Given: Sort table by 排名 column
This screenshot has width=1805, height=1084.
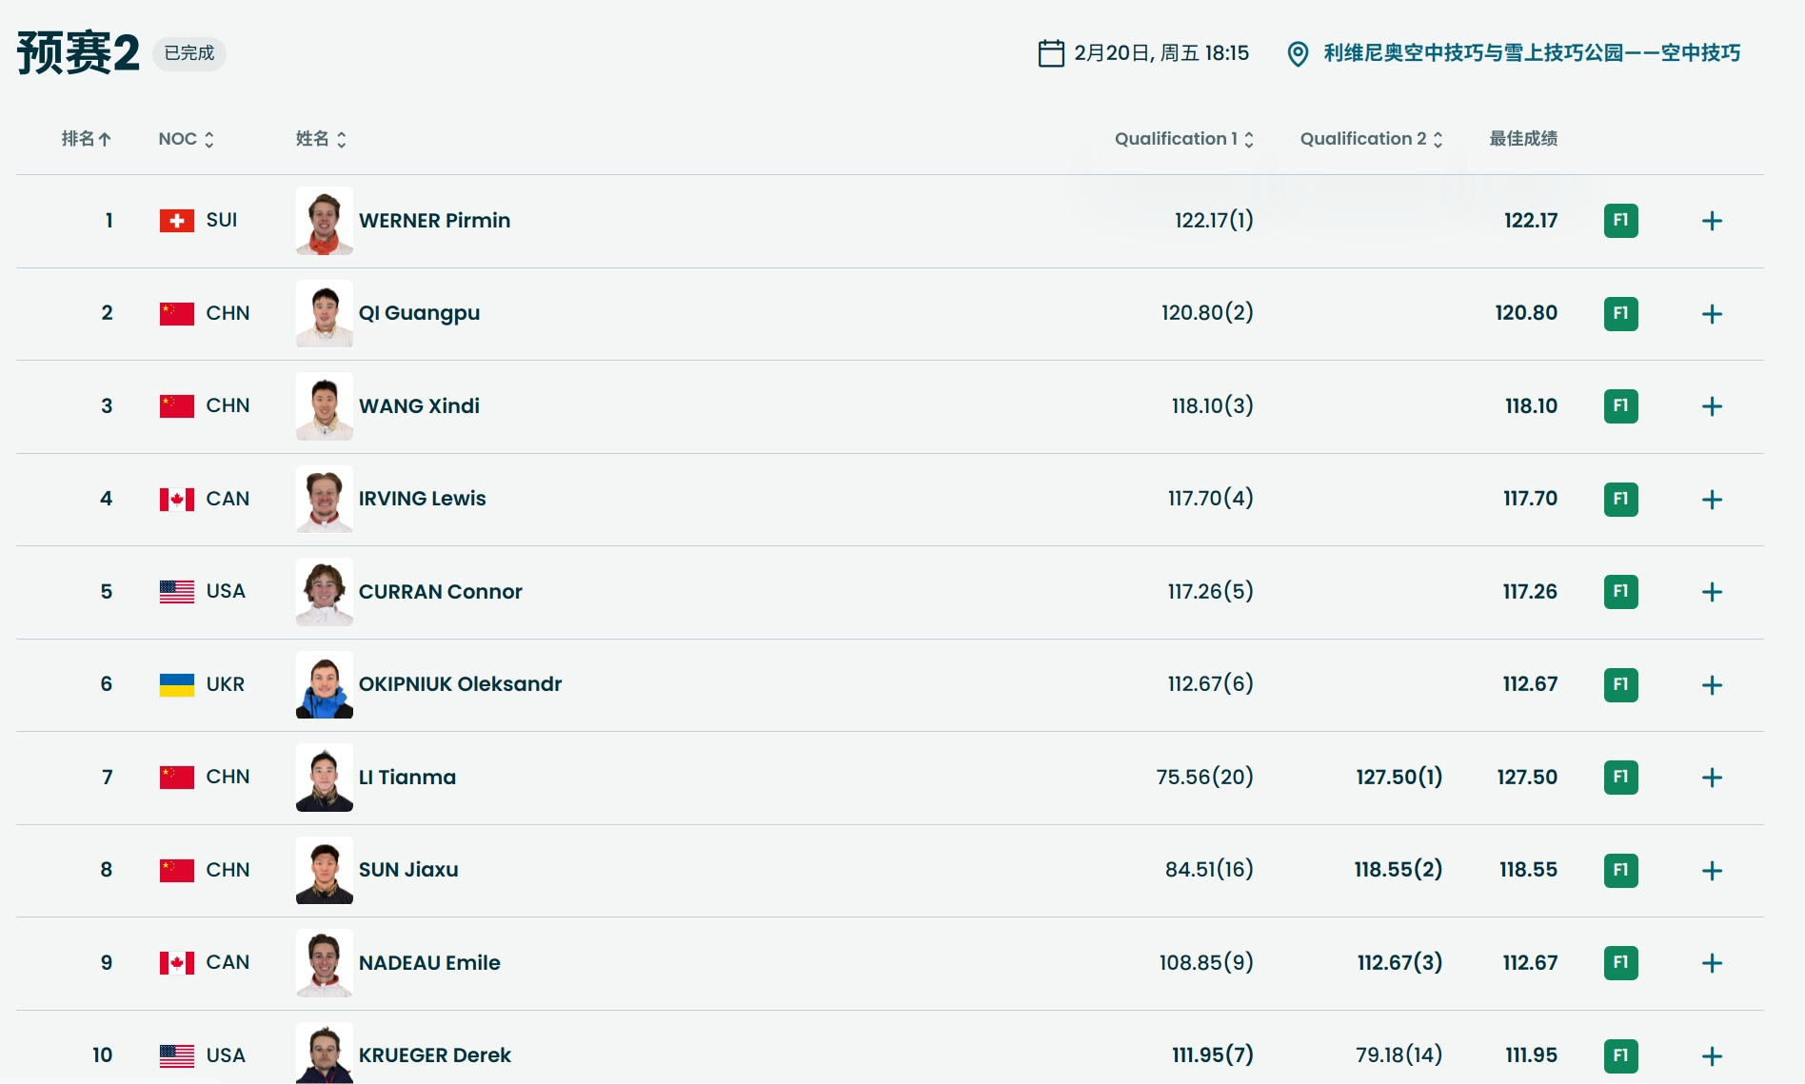Looking at the screenshot, I should pos(87,139).
